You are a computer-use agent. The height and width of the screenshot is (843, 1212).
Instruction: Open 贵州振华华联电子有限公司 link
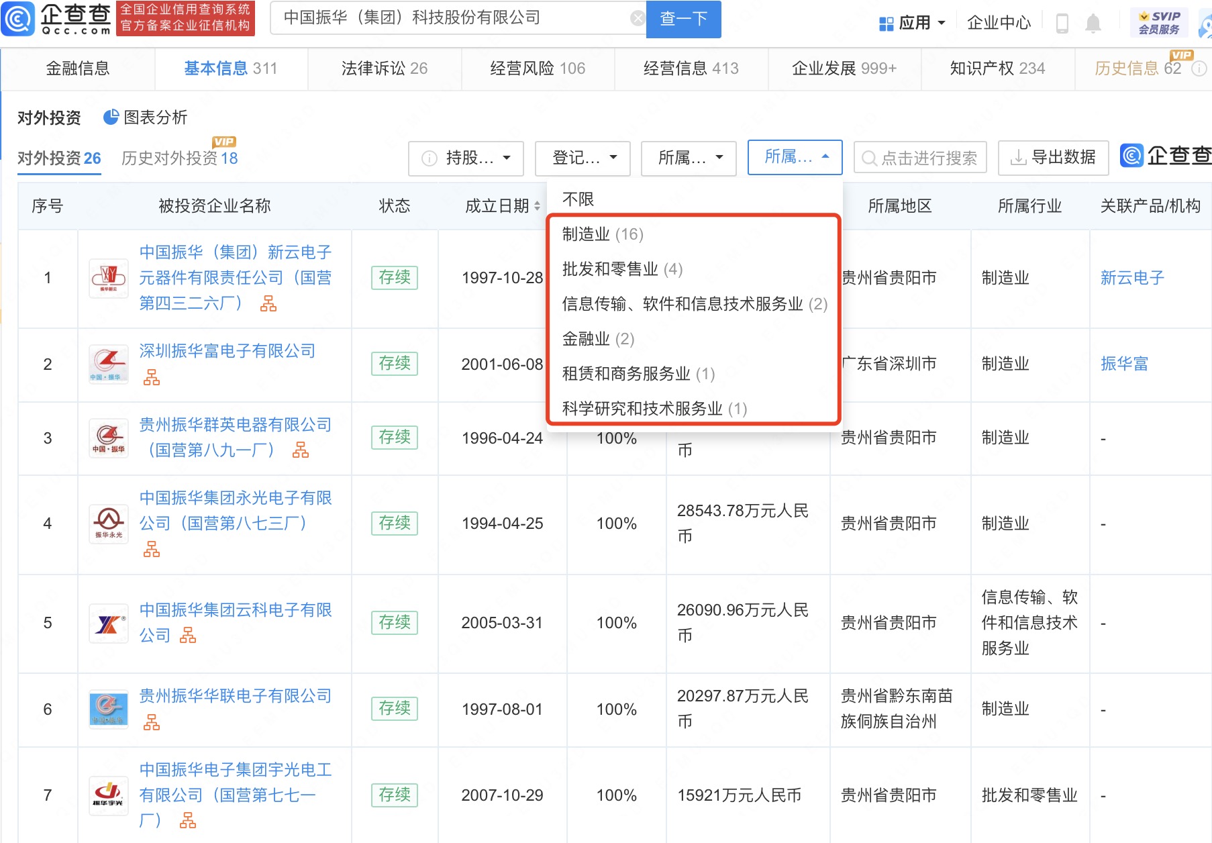tap(235, 696)
